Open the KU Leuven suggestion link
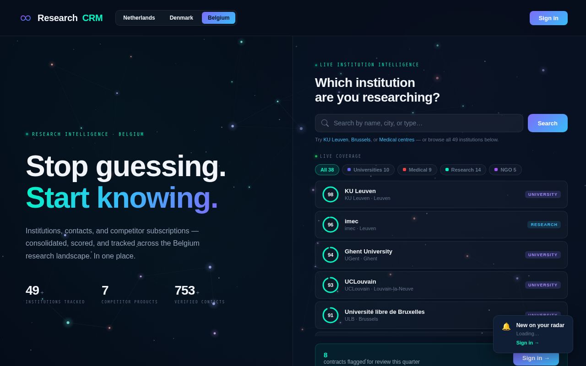This screenshot has width=586, height=366. coord(336,140)
